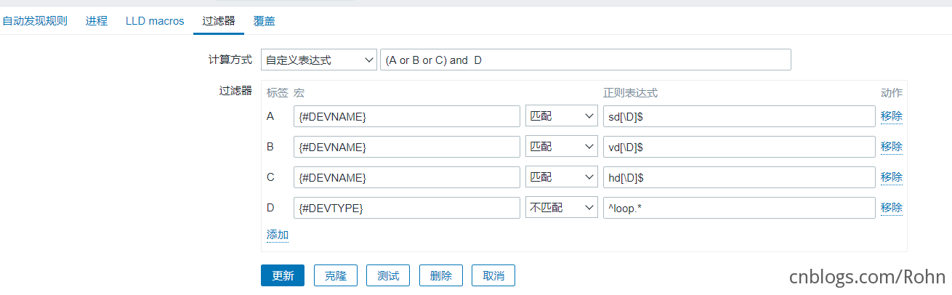The image size is (952, 295).
Task: Click the custom expression formula field
Action: (x=585, y=60)
